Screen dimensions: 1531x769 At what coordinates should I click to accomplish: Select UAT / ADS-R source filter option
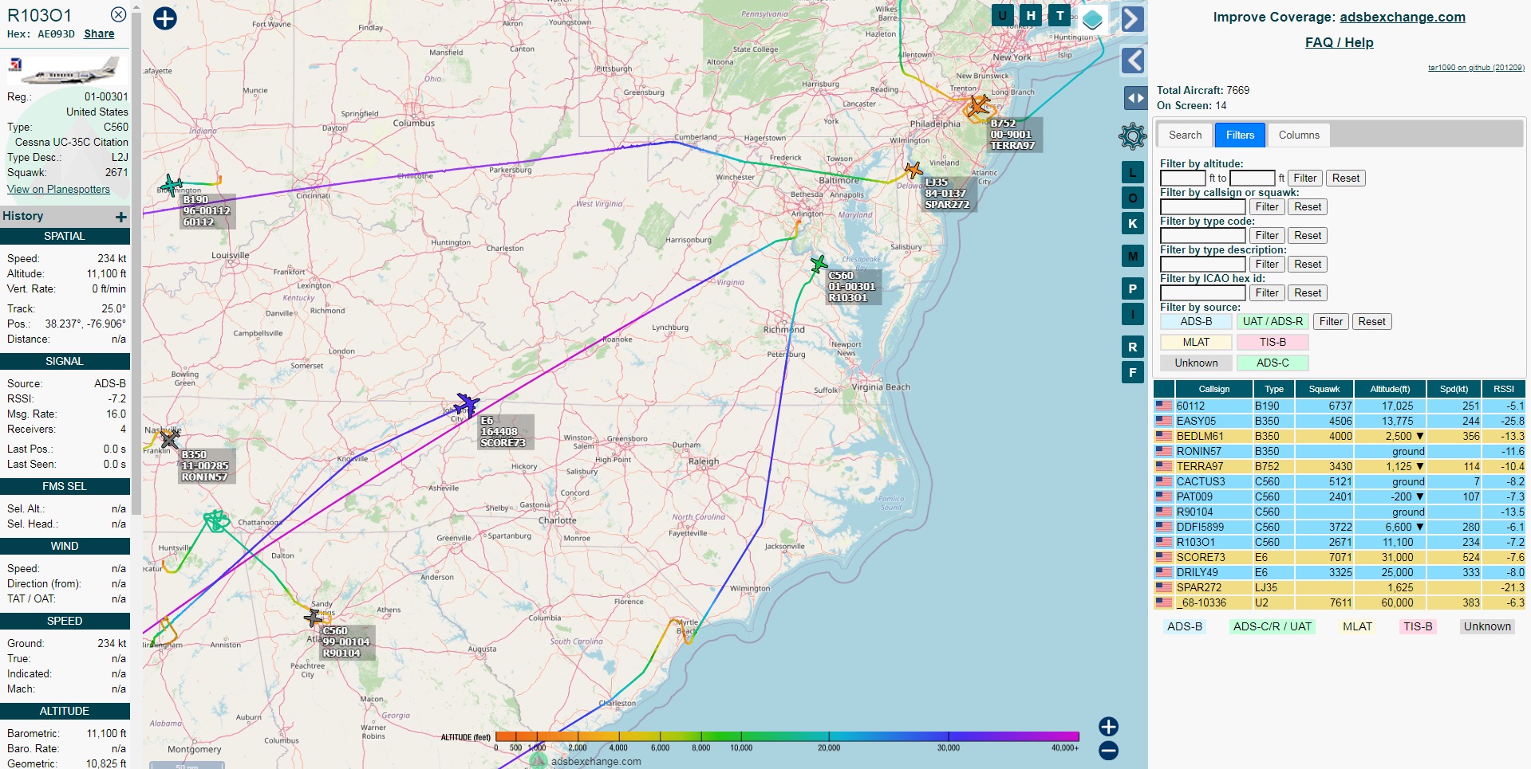(x=1273, y=321)
